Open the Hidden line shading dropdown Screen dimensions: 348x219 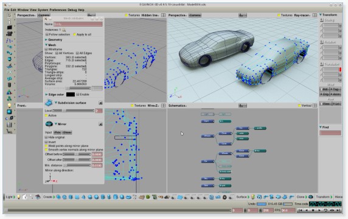click(150, 15)
